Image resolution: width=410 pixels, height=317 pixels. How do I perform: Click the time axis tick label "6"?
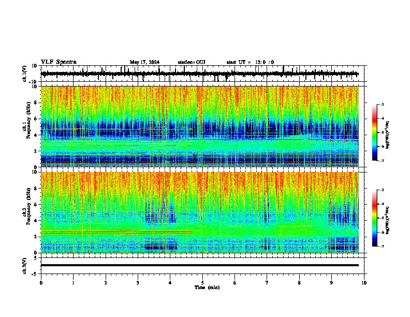pyautogui.click(x=235, y=283)
